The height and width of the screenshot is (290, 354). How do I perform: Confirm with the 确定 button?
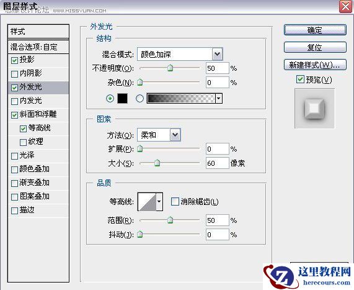(x=315, y=30)
